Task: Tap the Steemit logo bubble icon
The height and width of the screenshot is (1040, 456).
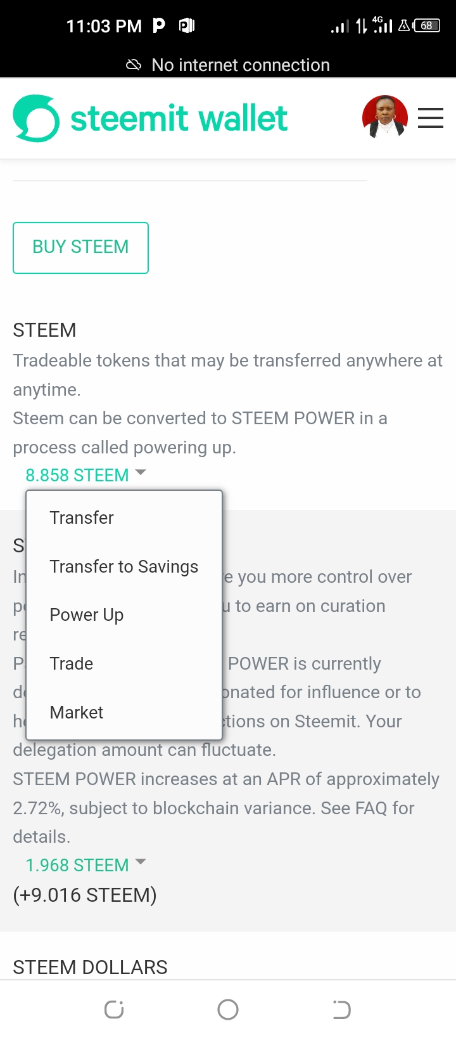Action: pos(36,119)
